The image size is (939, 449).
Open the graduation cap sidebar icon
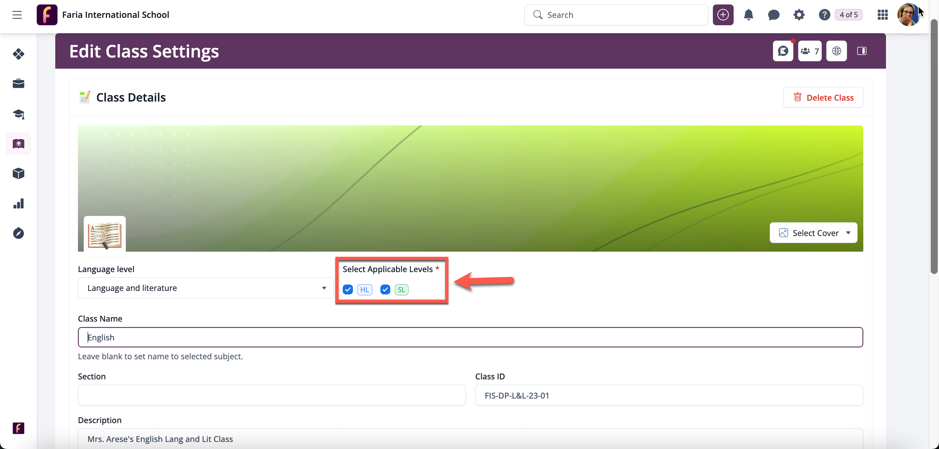pyautogui.click(x=18, y=114)
